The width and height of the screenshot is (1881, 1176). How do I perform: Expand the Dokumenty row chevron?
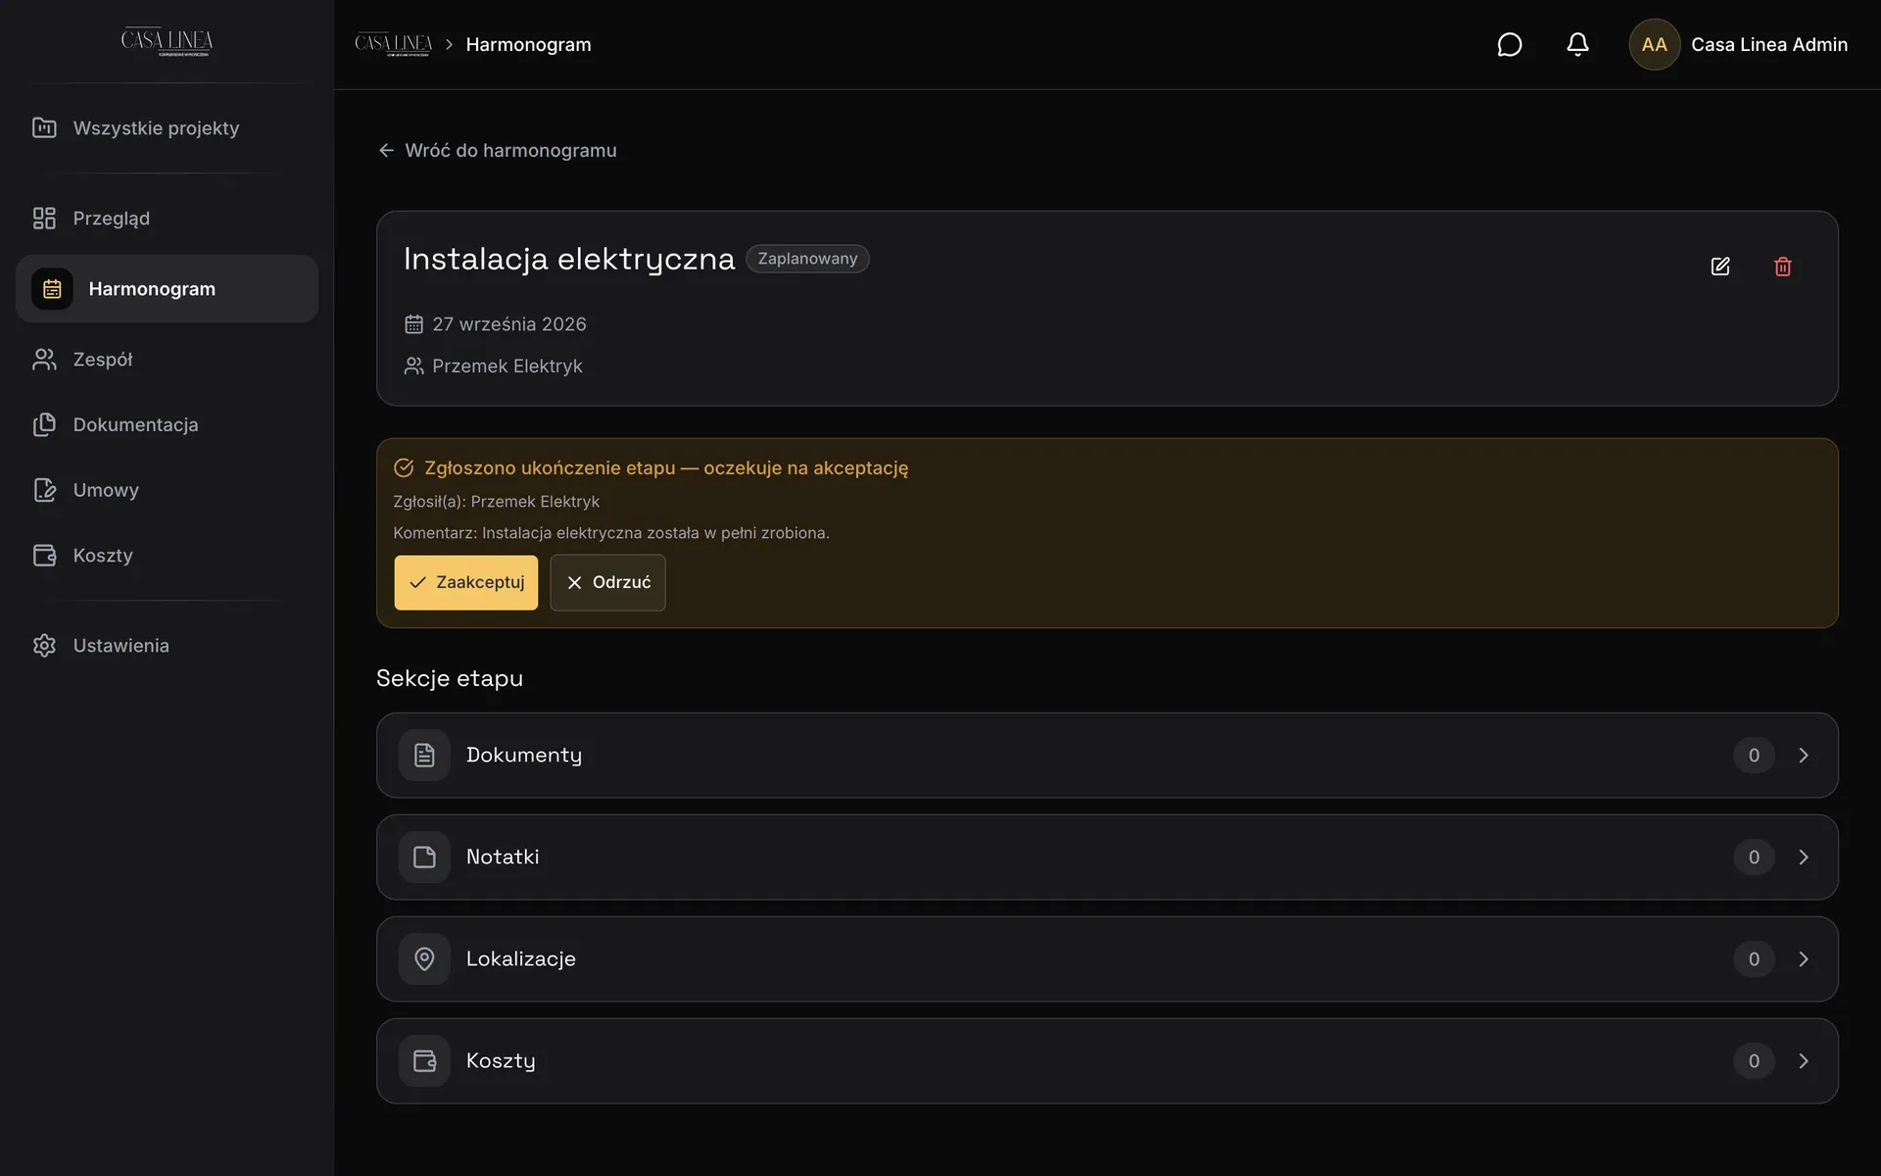[x=1804, y=755]
